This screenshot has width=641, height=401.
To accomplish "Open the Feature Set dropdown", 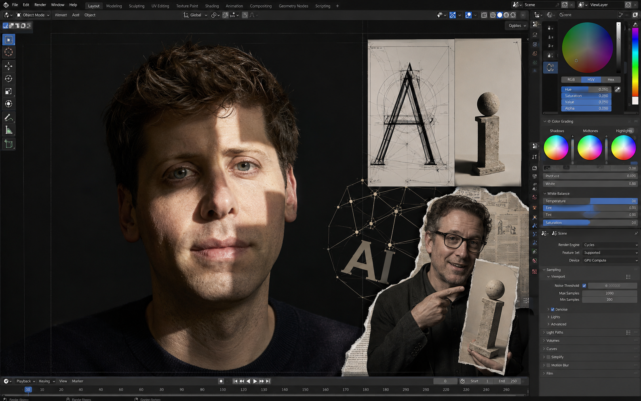I will coord(611,253).
